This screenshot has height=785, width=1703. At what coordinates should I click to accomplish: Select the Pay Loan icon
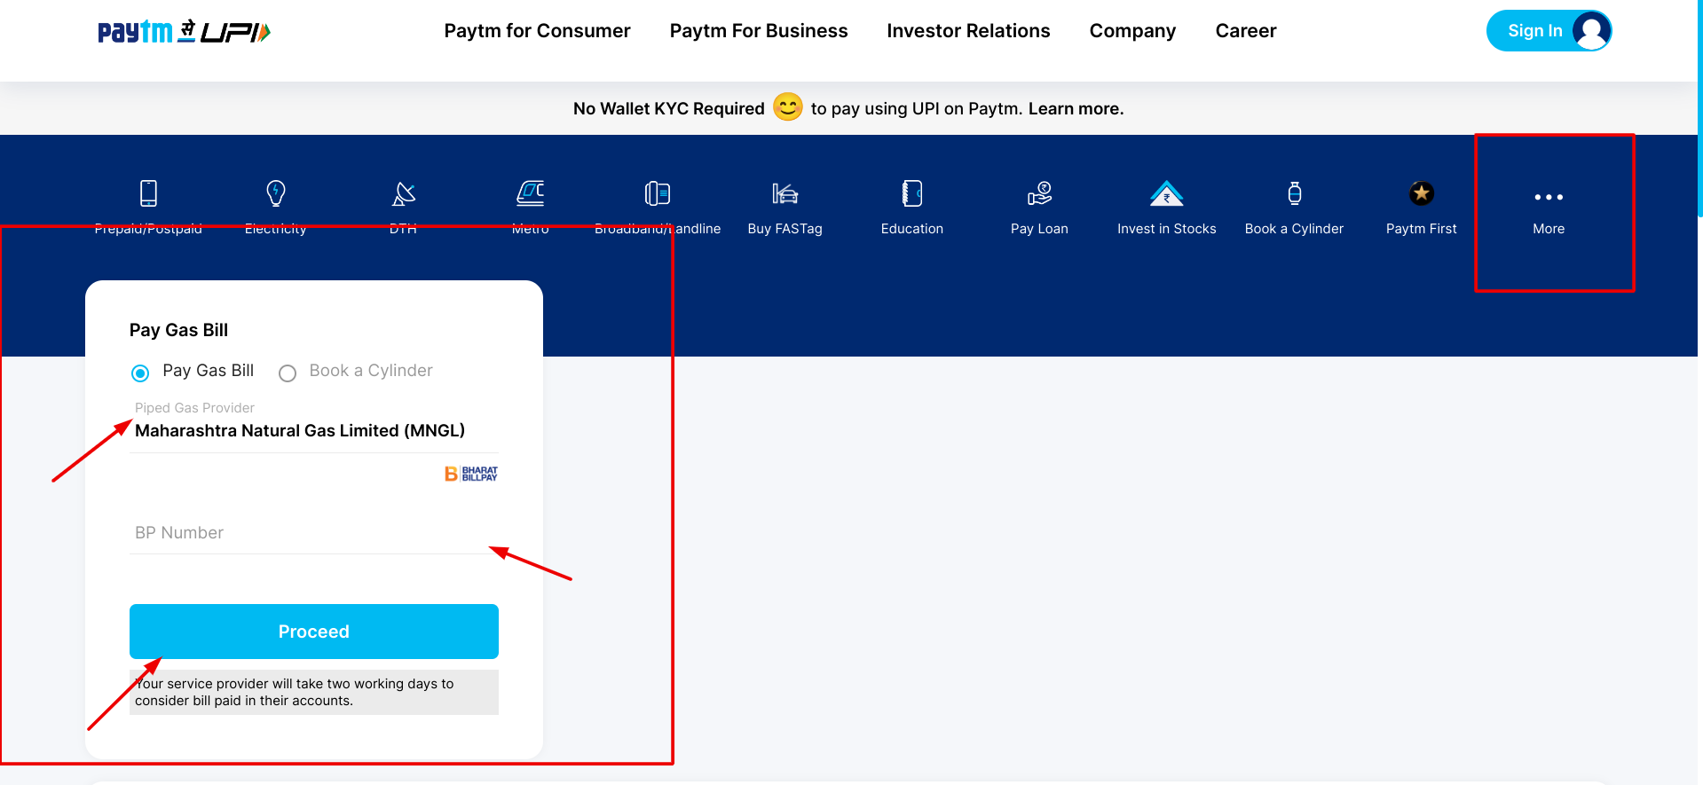click(x=1039, y=193)
